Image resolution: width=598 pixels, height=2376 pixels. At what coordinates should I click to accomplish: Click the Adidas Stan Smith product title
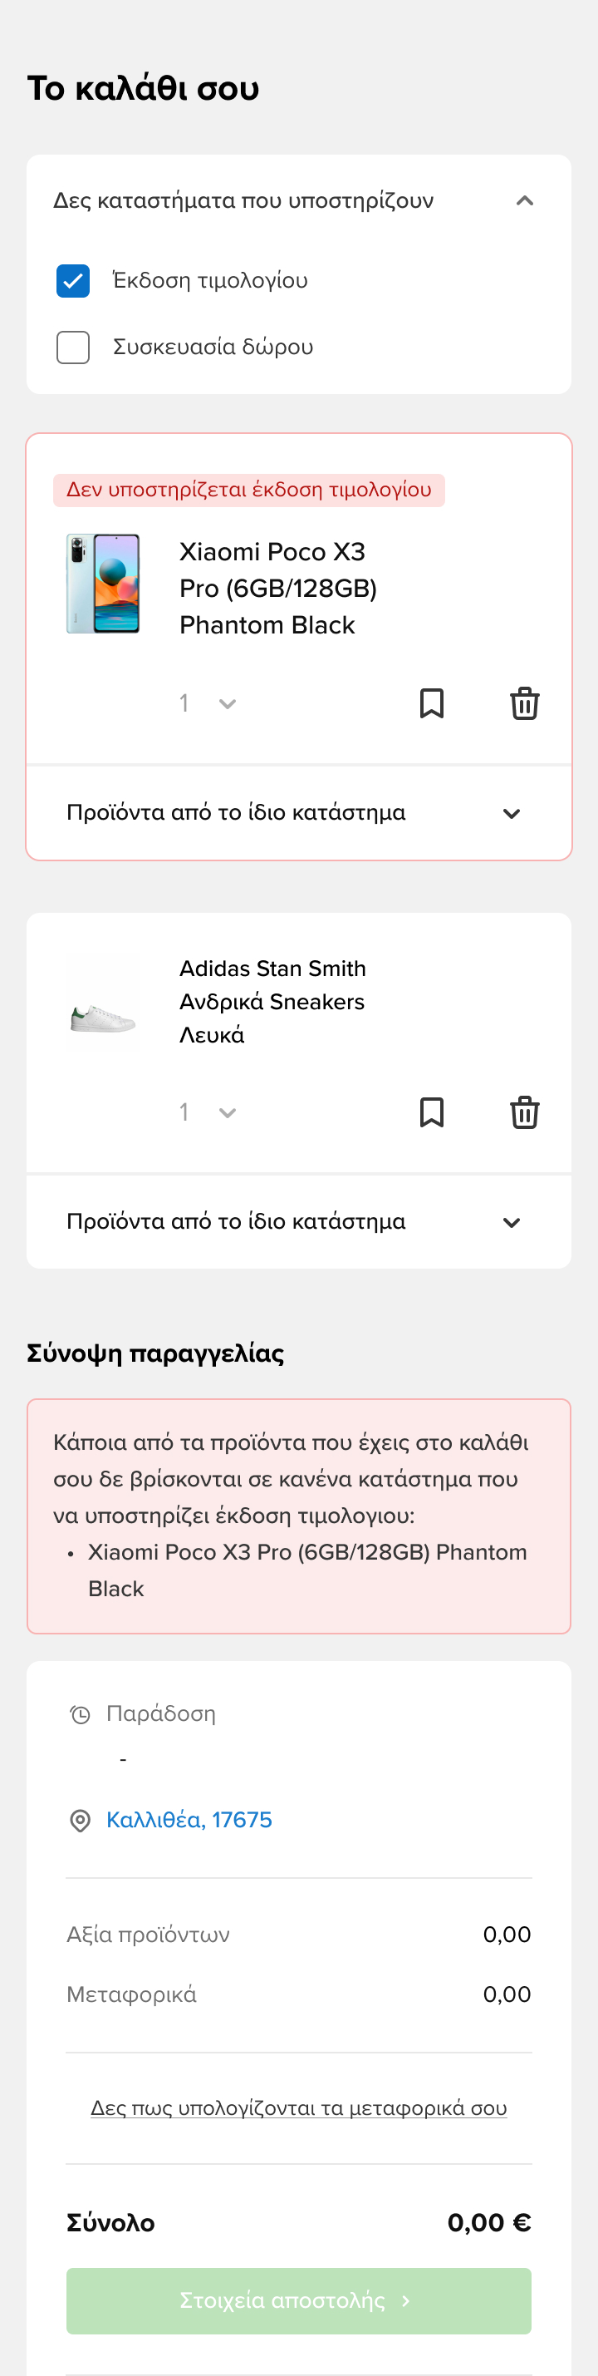tap(272, 1002)
